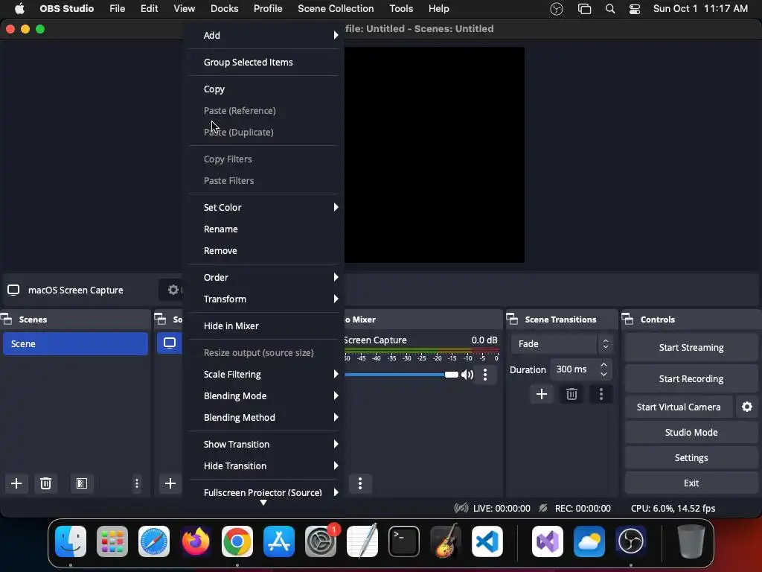The height and width of the screenshot is (572, 762).
Task: Pop out the Scenes dock icon
Action: pos(6,319)
